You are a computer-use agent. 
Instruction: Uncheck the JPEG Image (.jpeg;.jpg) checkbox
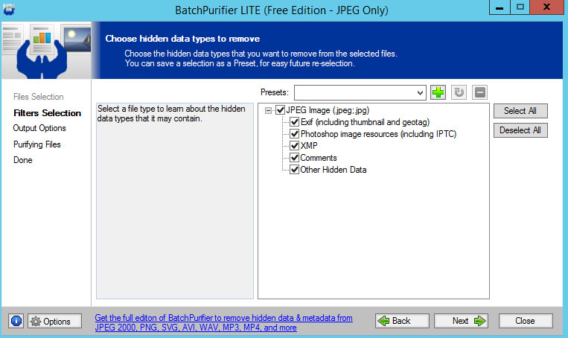(281, 110)
